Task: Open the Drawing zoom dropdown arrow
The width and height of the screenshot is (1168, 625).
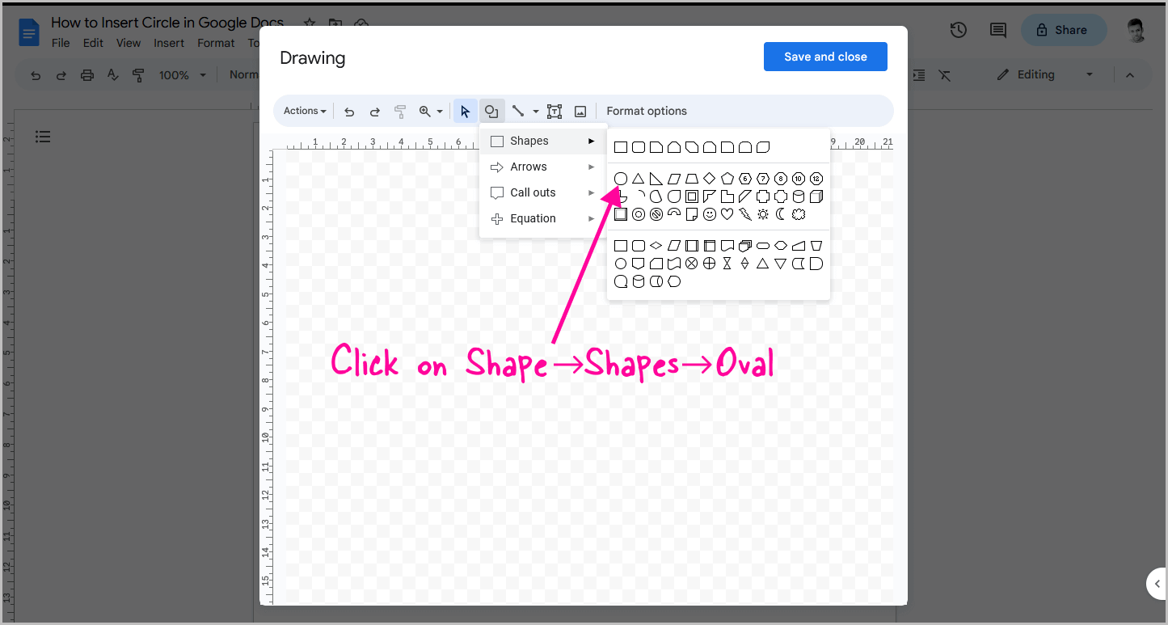Action: tap(440, 112)
